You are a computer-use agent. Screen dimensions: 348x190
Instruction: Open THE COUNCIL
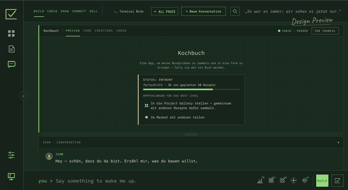coord(325,31)
